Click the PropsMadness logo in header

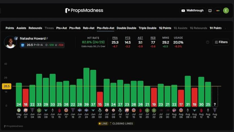(84, 10)
